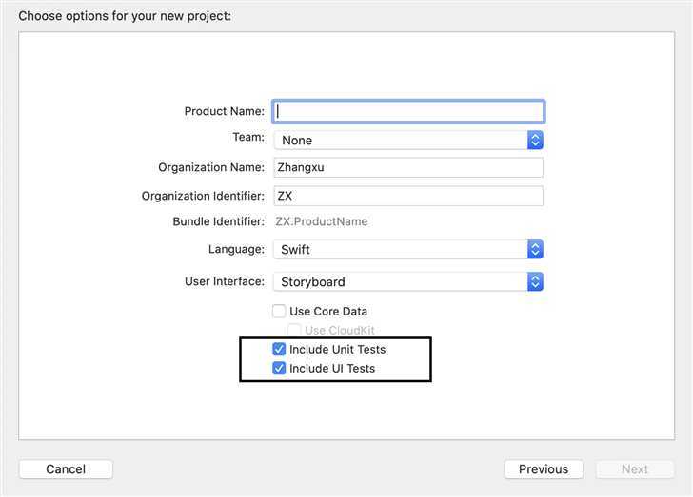This screenshot has height=497, width=693.
Task: Focus the Product Name text field
Action: 408,111
